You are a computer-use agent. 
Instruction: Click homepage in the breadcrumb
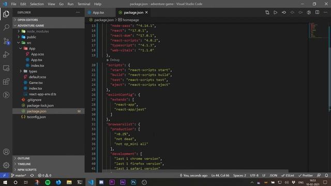click(131, 20)
